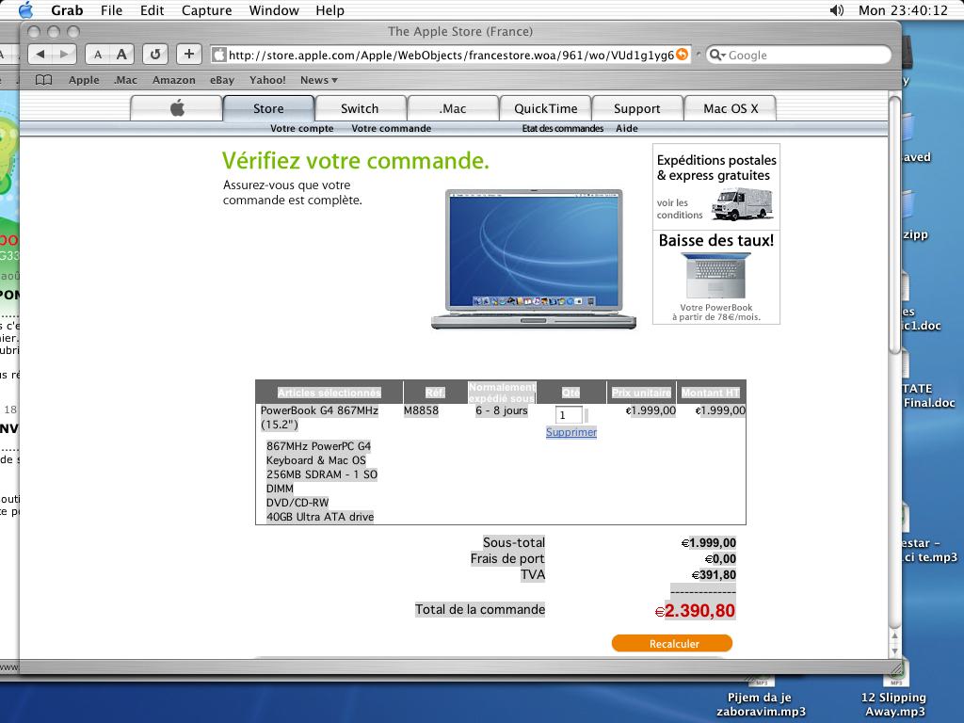Click the Recalculer button
Image resolution: width=964 pixels, height=723 pixels.
[x=672, y=643]
